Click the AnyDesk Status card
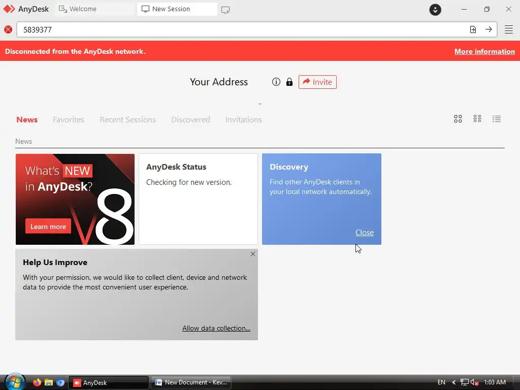 pyautogui.click(x=198, y=199)
